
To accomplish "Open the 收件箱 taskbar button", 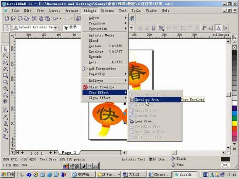I will click(83, 174).
